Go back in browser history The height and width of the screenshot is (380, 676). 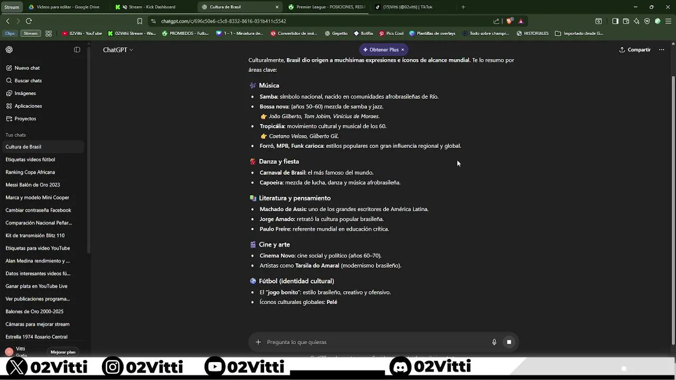[7, 21]
